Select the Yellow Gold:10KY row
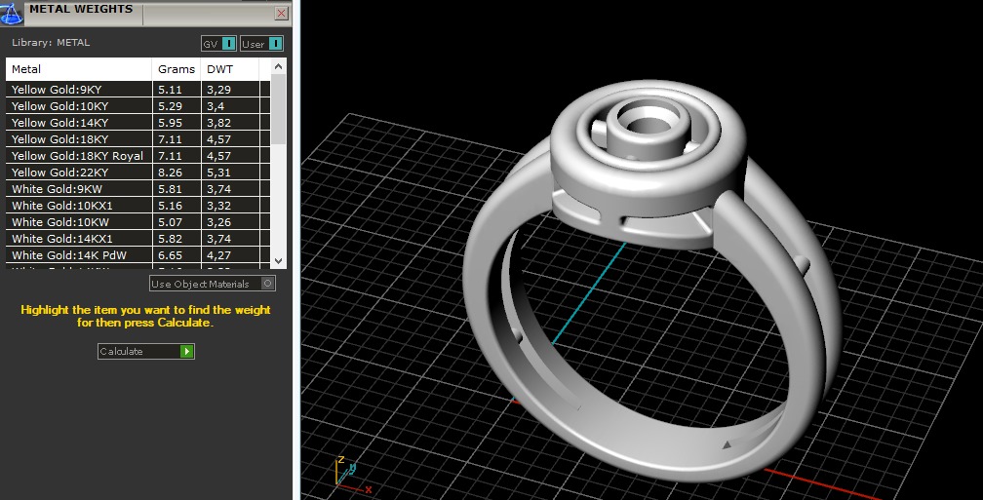 (138, 106)
